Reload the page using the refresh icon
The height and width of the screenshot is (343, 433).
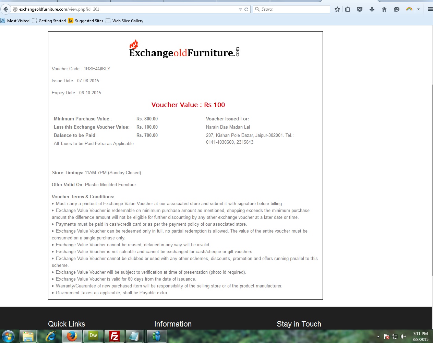[x=246, y=9]
